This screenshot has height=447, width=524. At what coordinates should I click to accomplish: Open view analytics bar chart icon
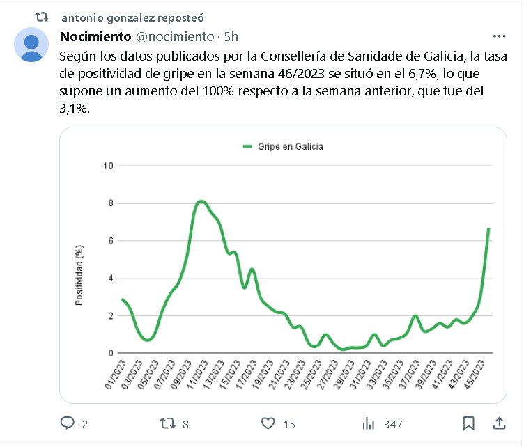pos(369,423)
